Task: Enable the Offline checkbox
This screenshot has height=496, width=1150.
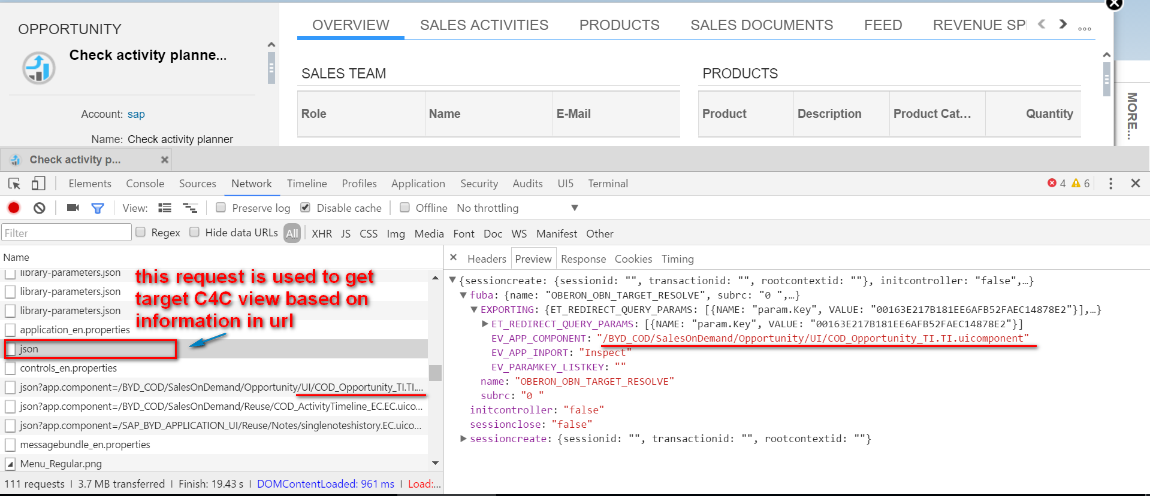Action: click(x=405, y=207)
